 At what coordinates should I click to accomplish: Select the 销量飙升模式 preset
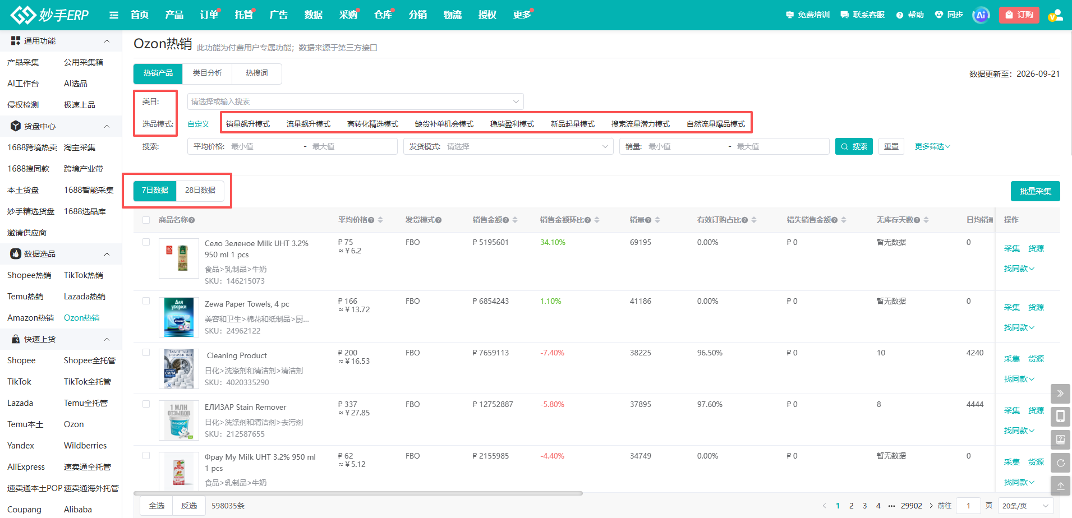[248, 124]
